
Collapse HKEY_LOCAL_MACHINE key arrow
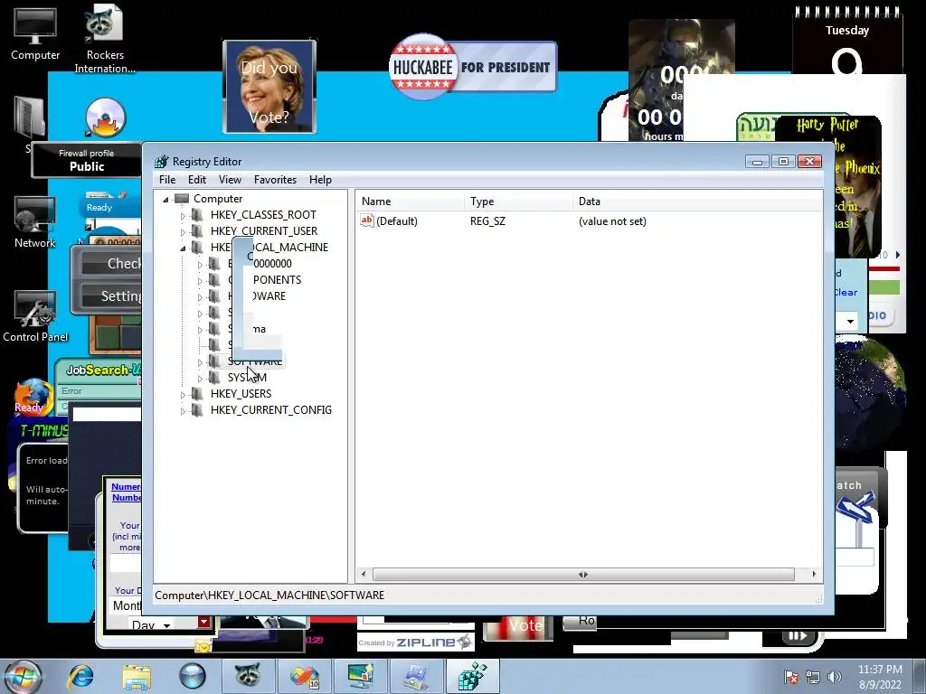(x=183, y=248)
